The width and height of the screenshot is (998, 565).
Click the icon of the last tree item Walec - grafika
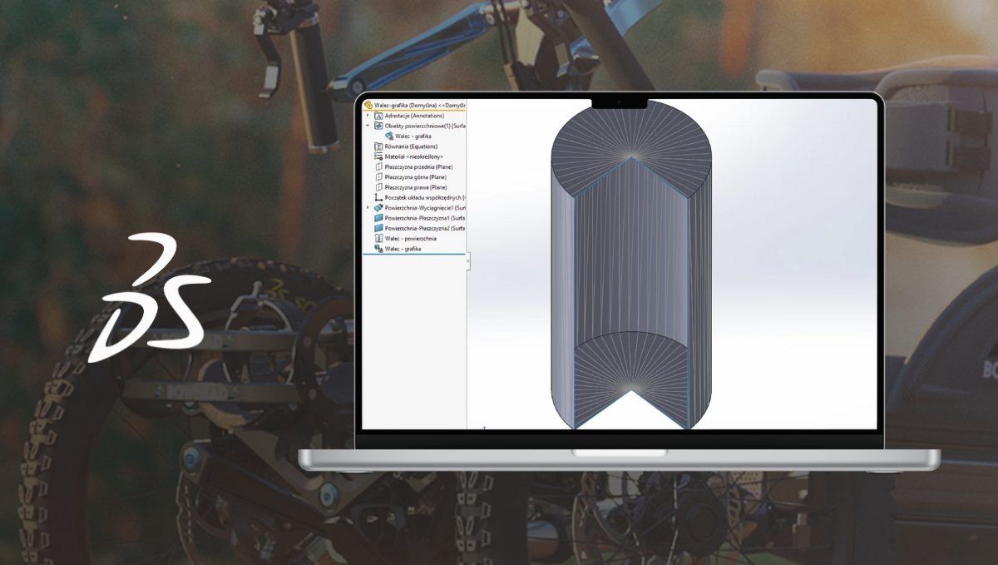378,249
